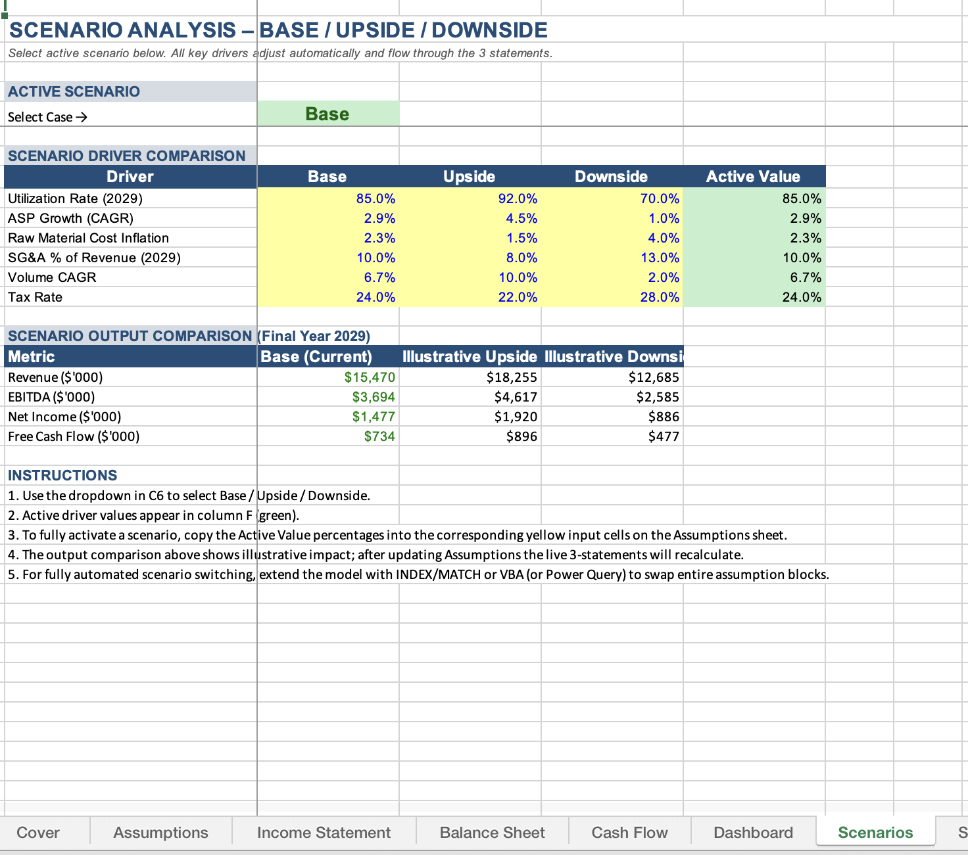Select the Base Utilization Rate cell 85.0%
The width and height of the screenshot is (968, 855).
click(328, 198)
